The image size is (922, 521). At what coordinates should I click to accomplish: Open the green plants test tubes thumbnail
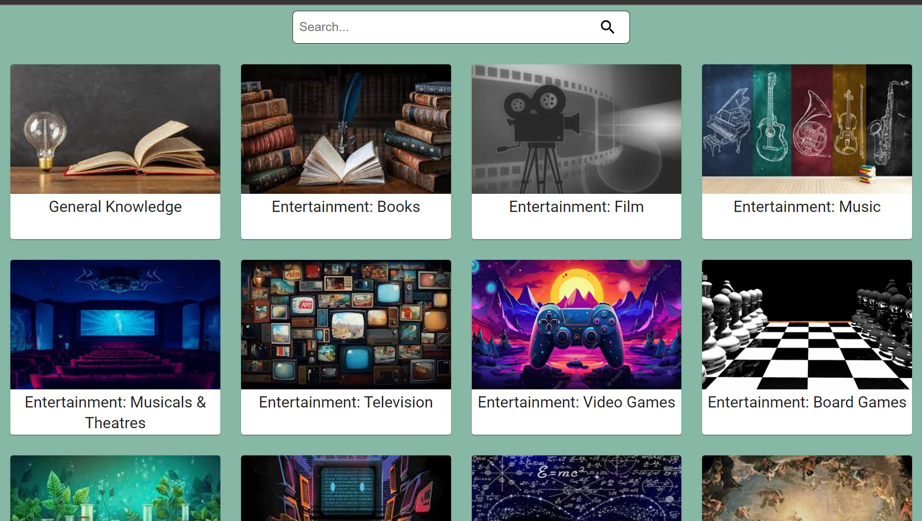tap(115, 488)
